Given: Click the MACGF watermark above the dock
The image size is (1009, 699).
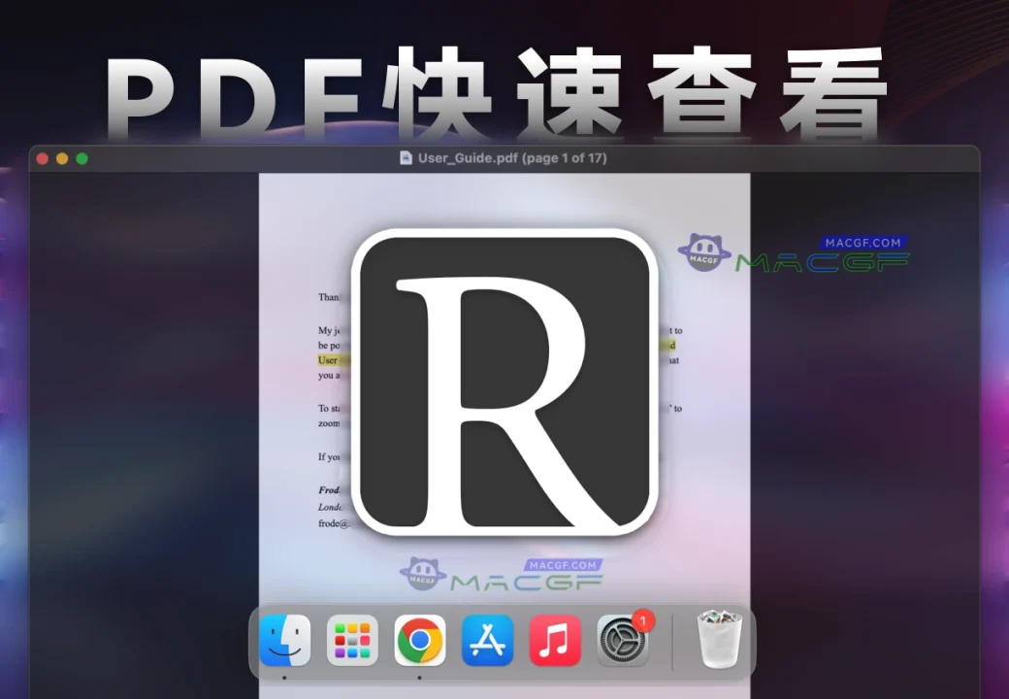Looking at the screenshot, I should tap(502, 575).
